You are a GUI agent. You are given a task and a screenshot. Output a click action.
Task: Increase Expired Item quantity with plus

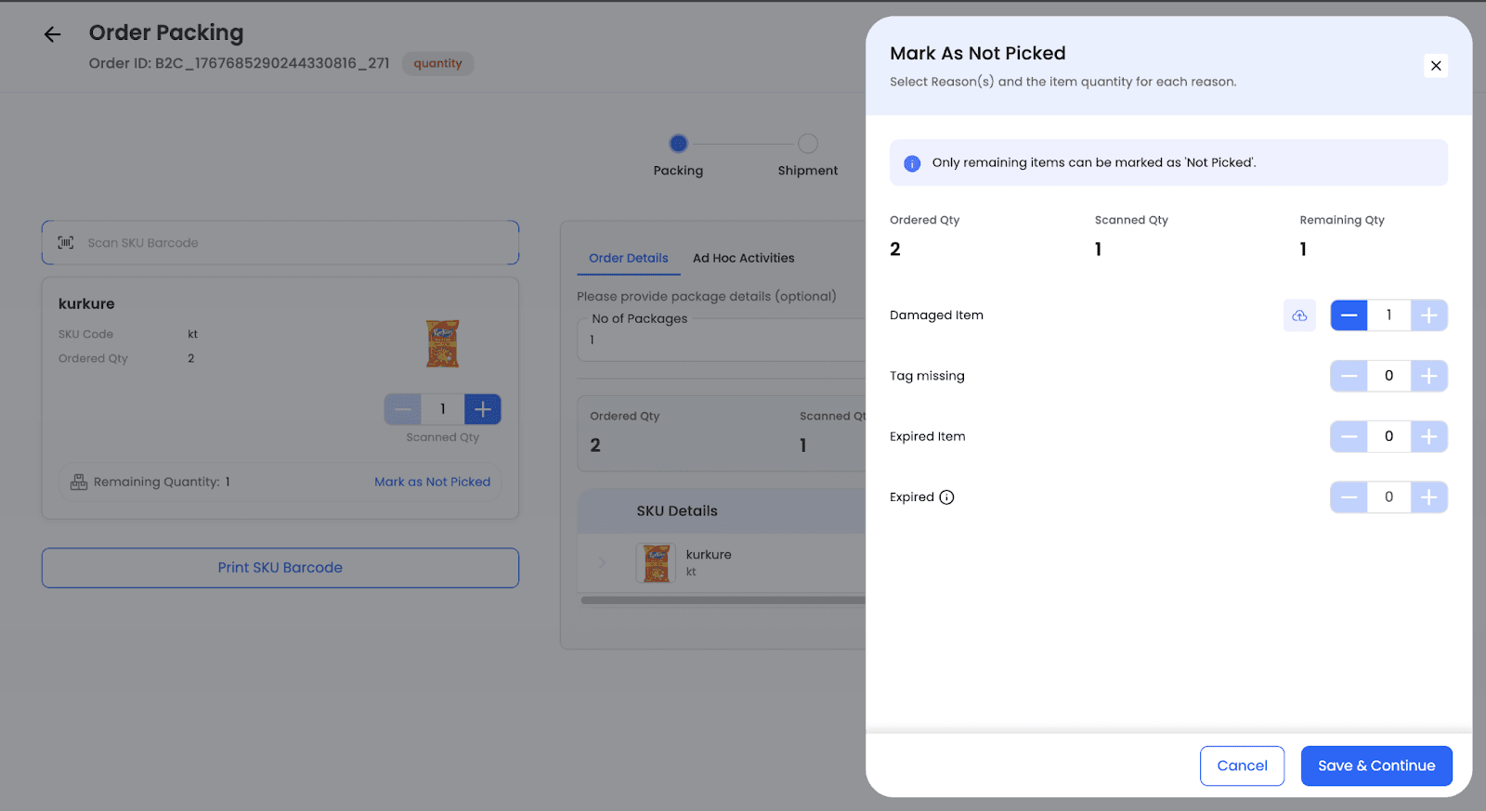coord(1428,436)
